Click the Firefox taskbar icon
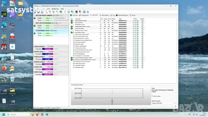This screenshot has height=117, width=208. [37, 114]
